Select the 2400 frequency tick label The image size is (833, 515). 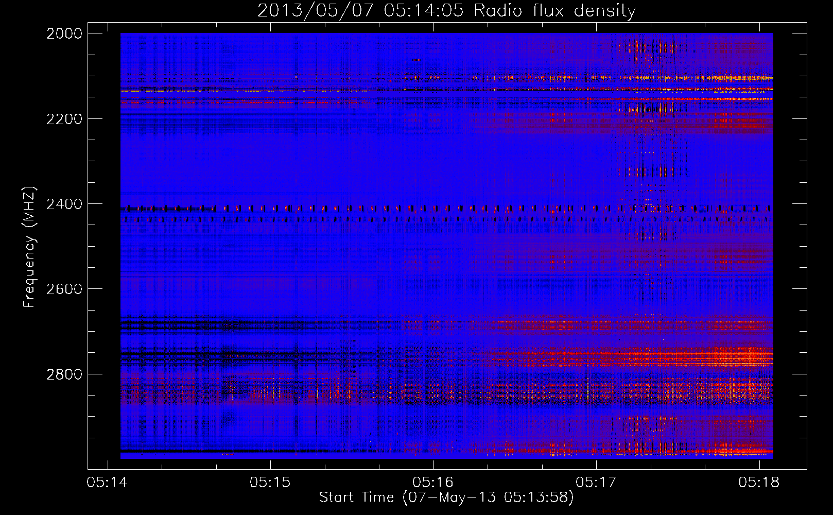[x=64, y=204]
